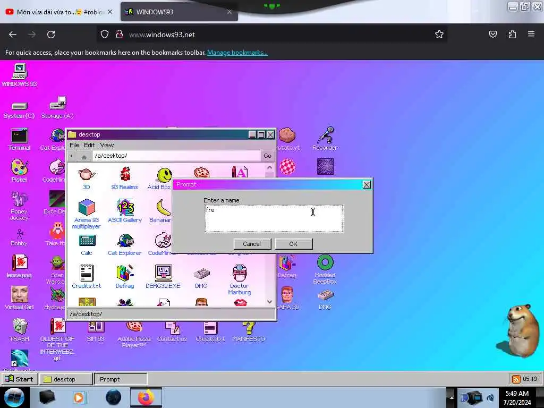This screenshot has width=544, height=408.
Task: Open Calc in the desktop folder window
Action: click(87, 245)
